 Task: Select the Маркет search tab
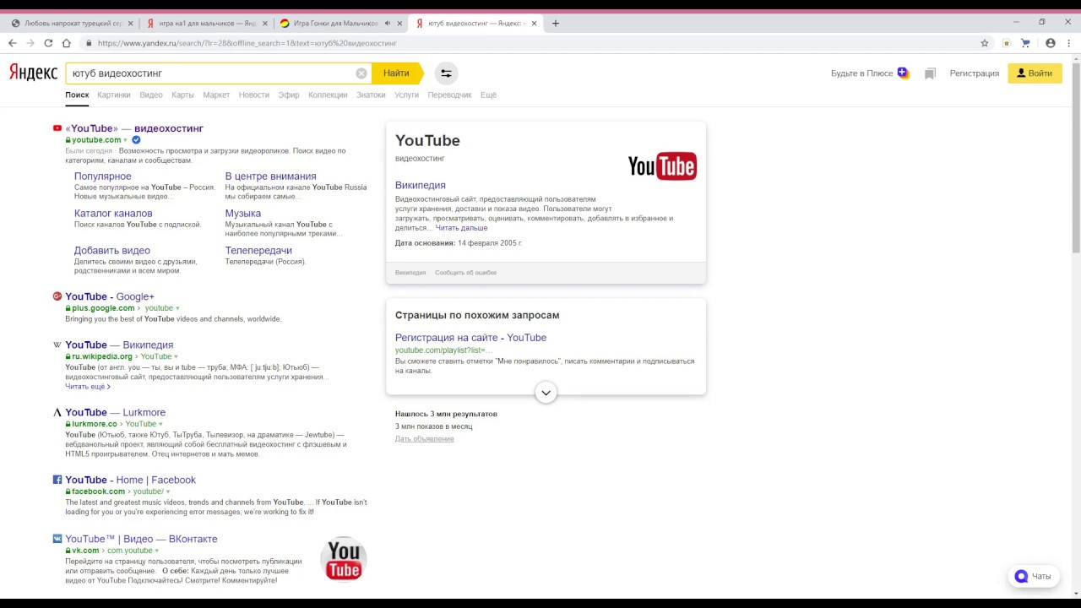216,95
